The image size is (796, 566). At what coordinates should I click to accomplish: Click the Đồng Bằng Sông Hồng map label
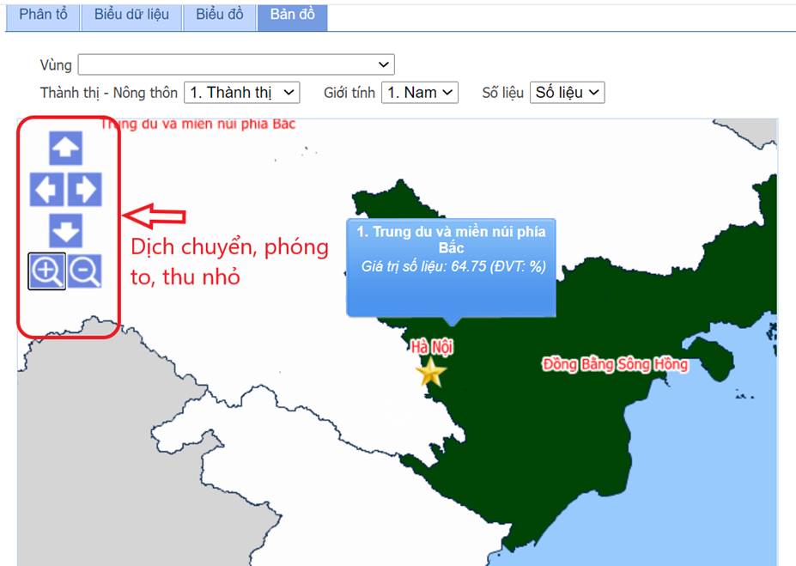click(615, 364)
